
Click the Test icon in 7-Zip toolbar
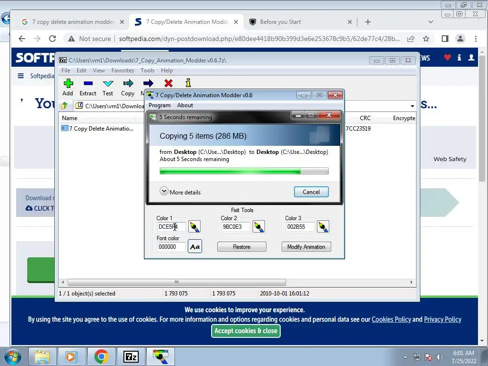point(108,83)
